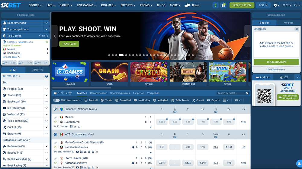Filter by Football icon in sports bar

click(x=91, y=100)
